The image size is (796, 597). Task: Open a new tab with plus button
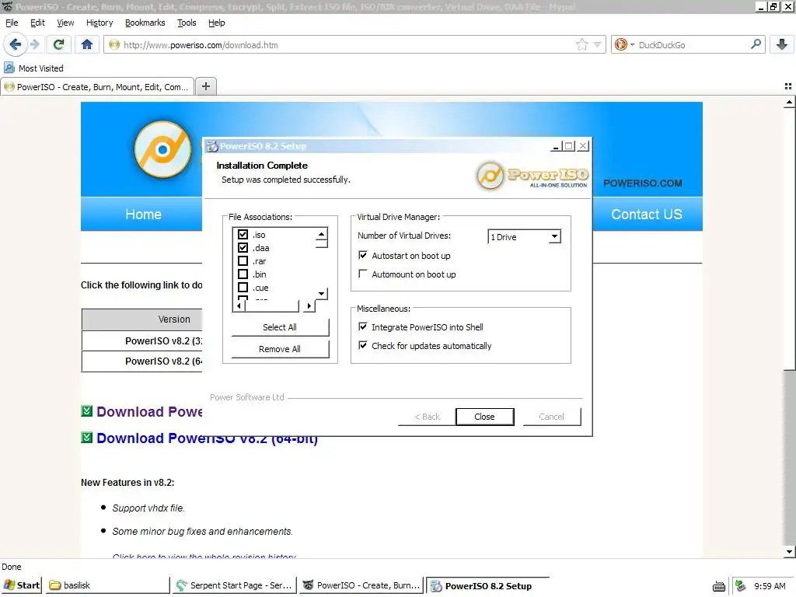[205, 86]
